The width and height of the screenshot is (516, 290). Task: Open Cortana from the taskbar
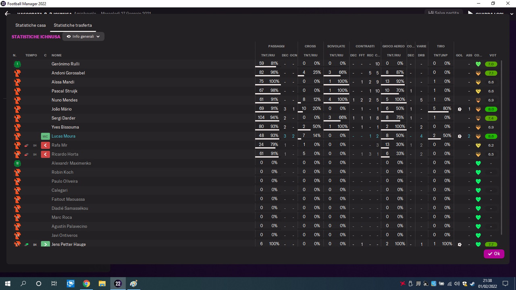point(39,284)
